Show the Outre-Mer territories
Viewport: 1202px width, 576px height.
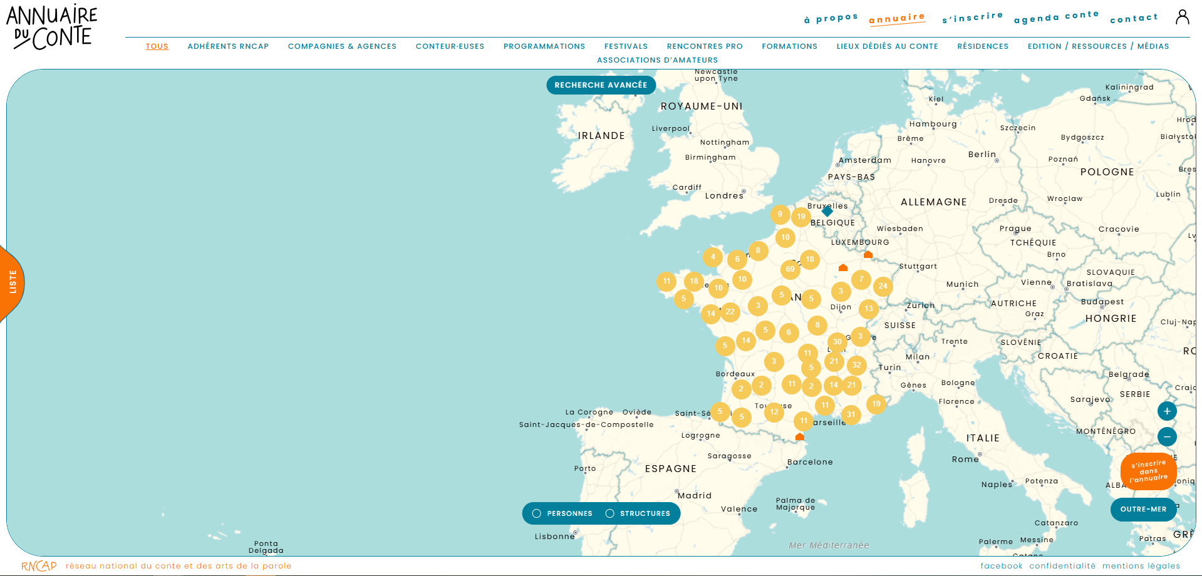point(1143,509)
